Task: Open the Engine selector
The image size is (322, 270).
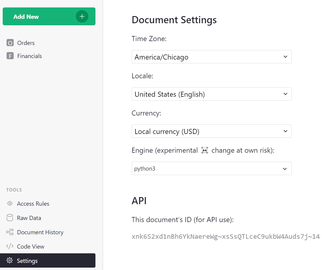Action: 211,168
